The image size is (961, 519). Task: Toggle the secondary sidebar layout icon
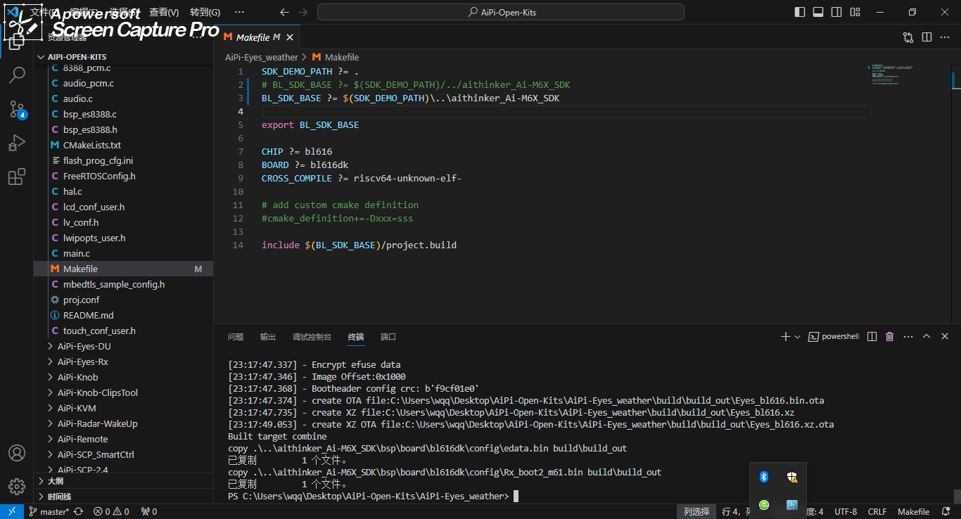836,12
